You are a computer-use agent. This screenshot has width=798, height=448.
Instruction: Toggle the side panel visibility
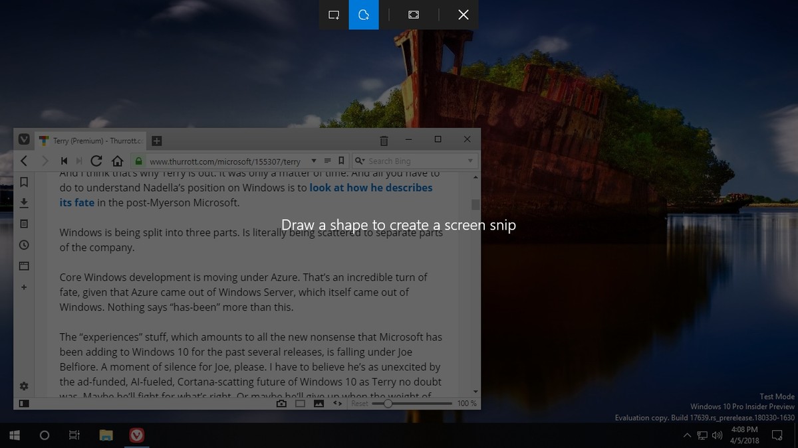(24, 403)
